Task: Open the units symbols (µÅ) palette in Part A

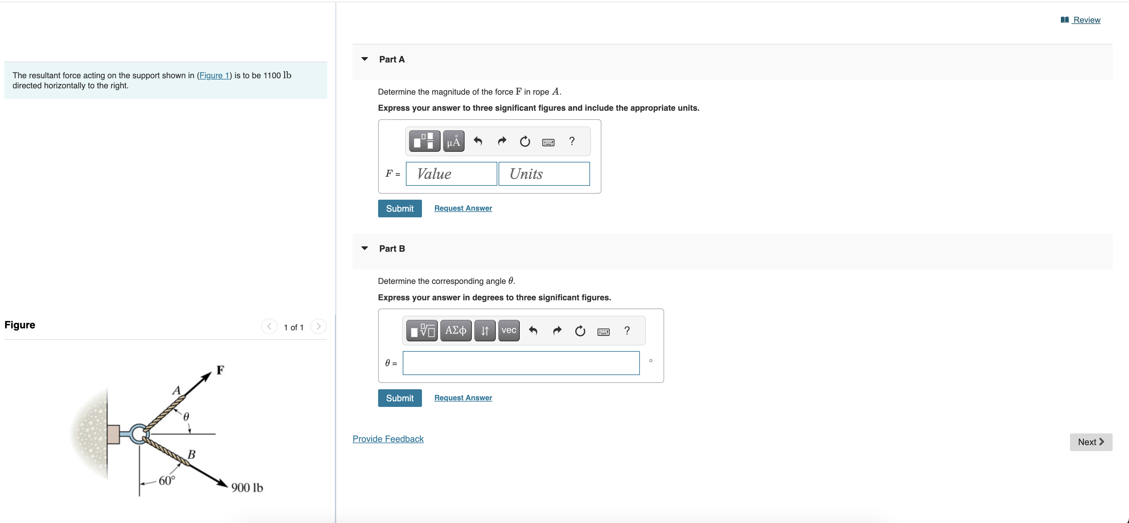Action: pos(453,141)
